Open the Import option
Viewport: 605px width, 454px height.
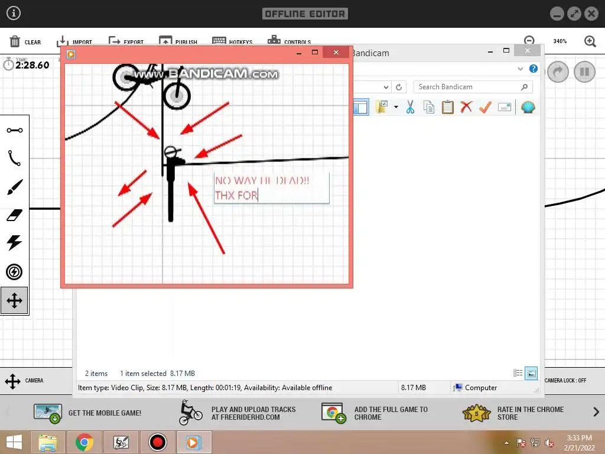point(74,41)
